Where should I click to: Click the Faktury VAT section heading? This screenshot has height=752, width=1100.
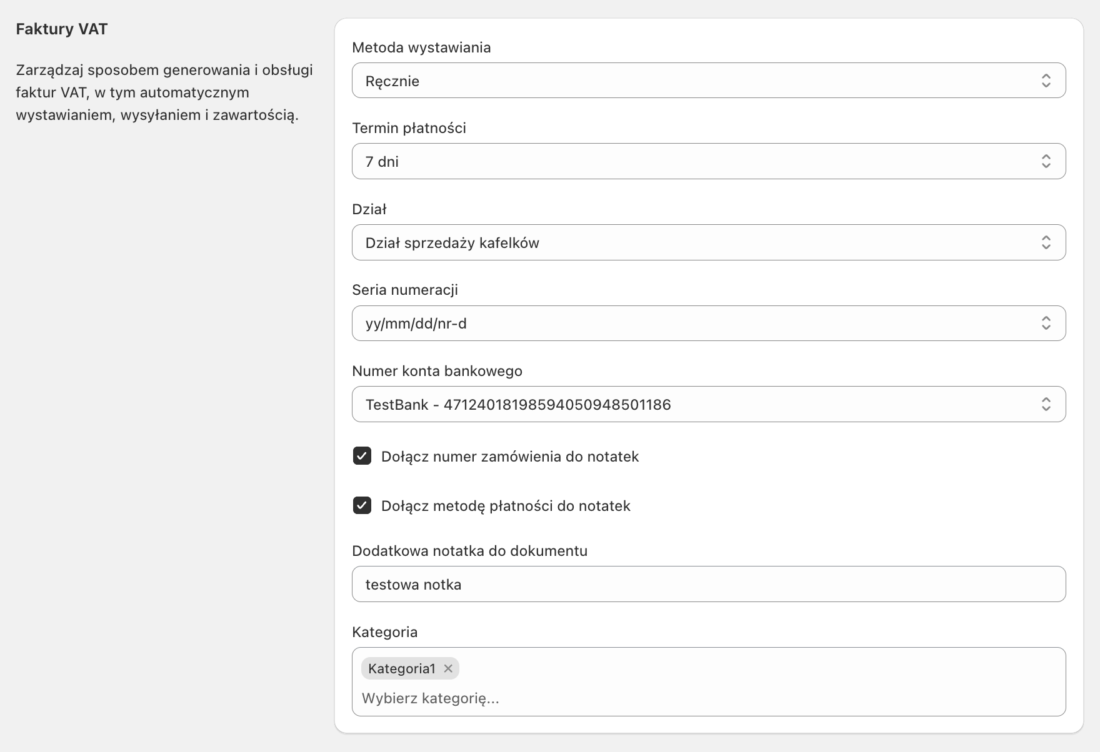62,29
